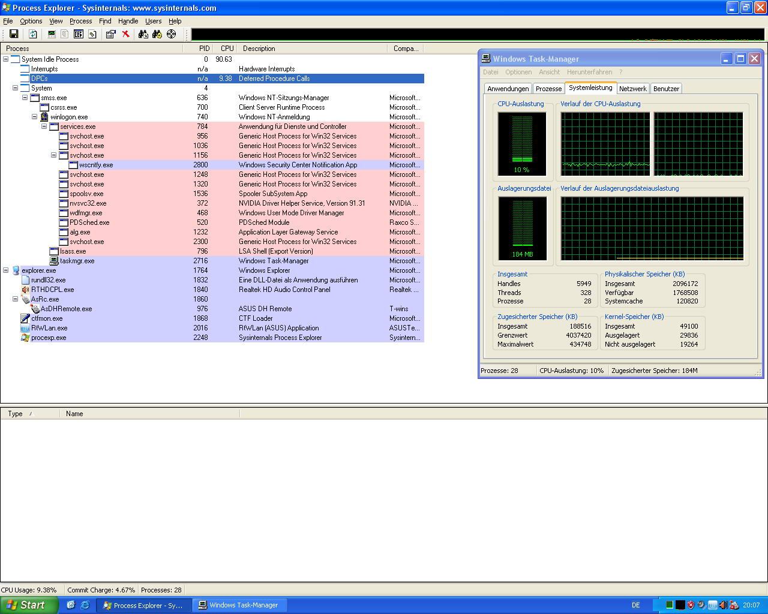Click the Name column header in lower pane
This screenshot has width=768, height=614.
(x=150, y=414)
